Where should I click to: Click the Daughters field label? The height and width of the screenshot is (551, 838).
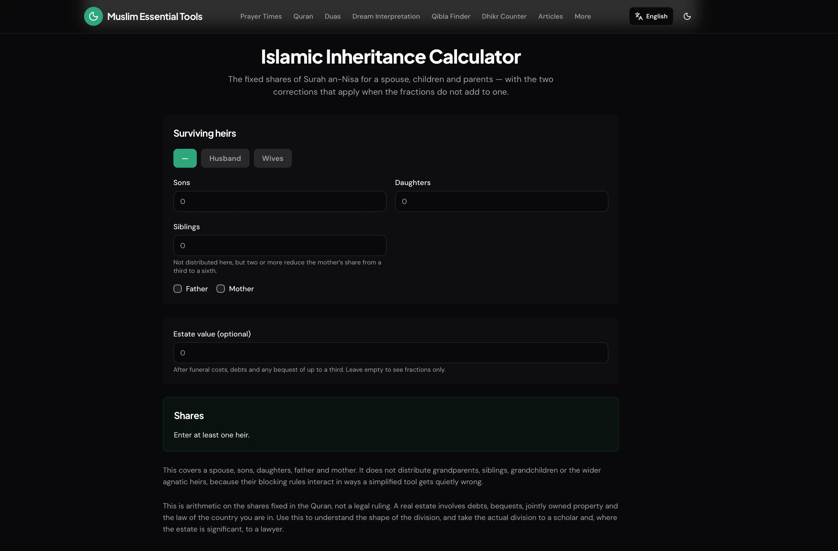(413, 182)
